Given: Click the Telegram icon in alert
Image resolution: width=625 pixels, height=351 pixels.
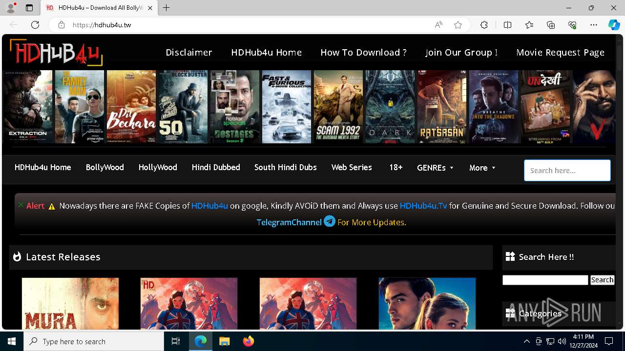Looking at the screenshot, I should tap(330, 221).
